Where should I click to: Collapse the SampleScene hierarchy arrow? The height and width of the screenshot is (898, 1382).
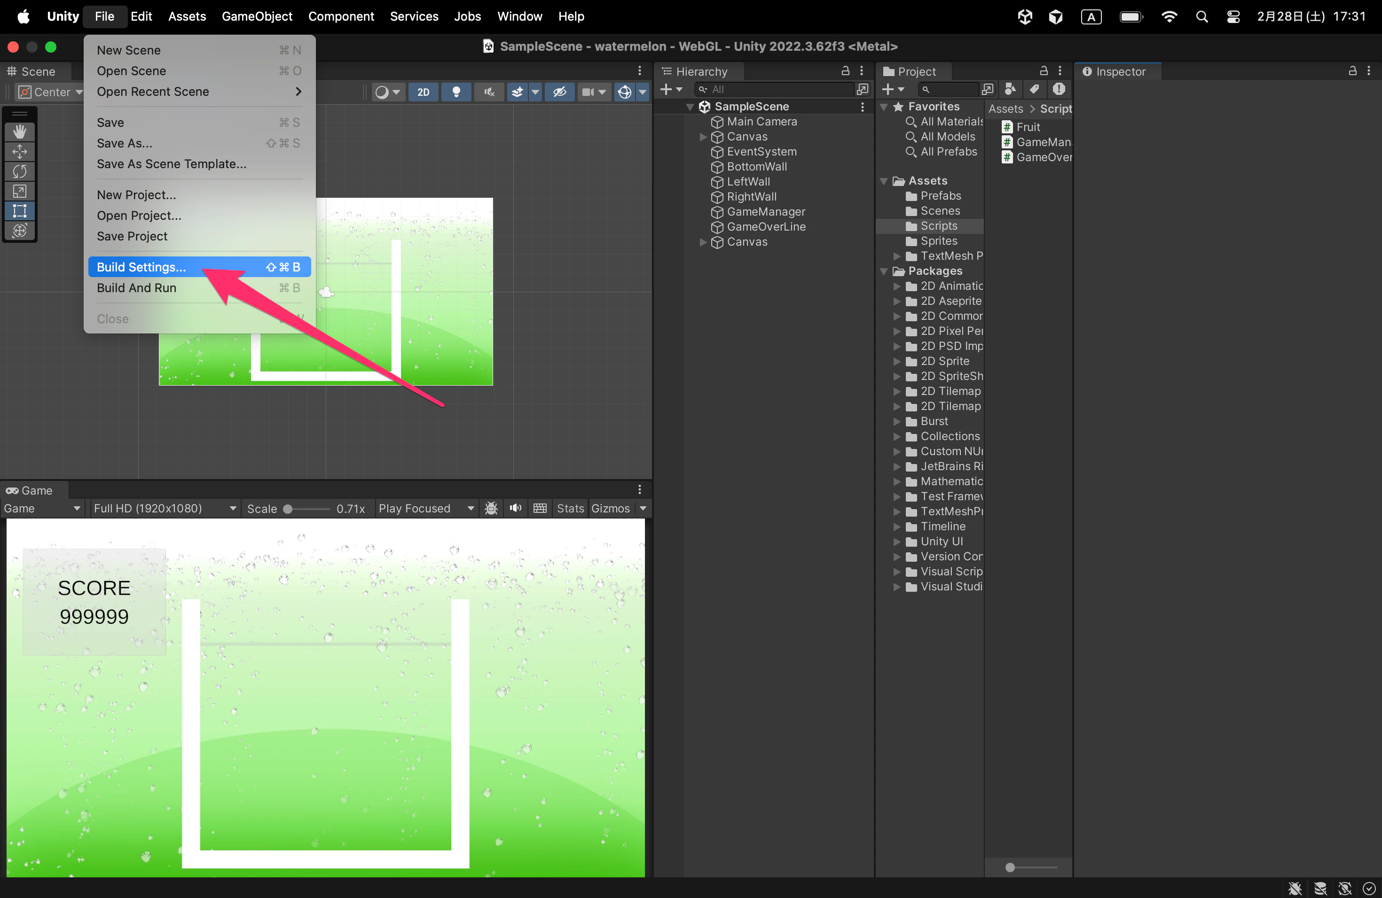click(691, 107)
